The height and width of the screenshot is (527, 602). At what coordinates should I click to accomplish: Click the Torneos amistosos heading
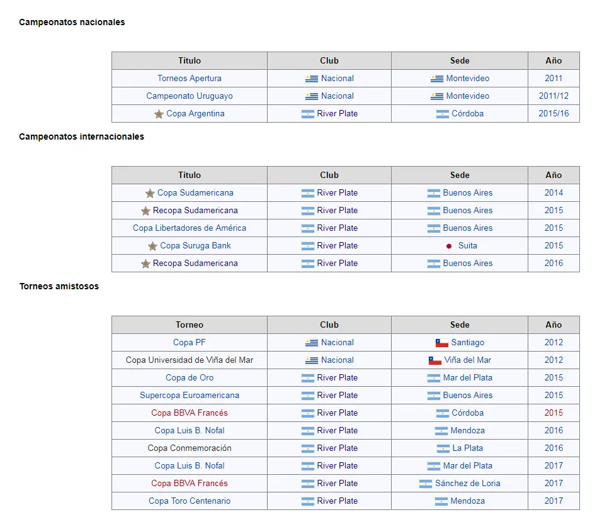[59, 286]
